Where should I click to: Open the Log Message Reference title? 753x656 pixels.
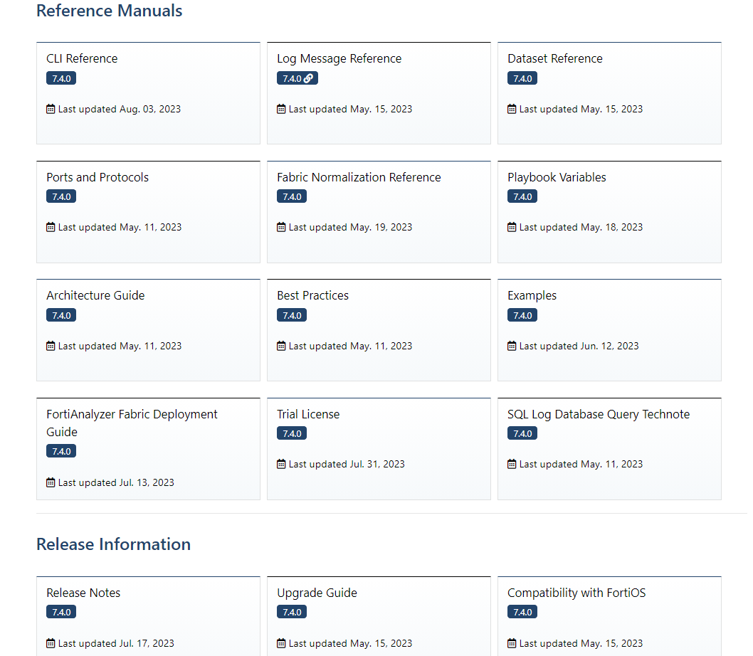coord(339,58)
